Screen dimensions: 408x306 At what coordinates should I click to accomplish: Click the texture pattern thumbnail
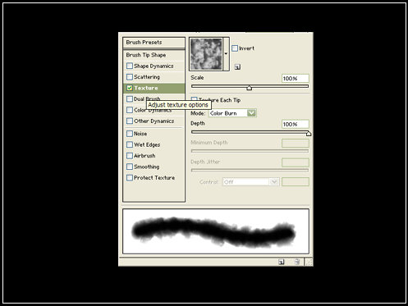point(206,54)
